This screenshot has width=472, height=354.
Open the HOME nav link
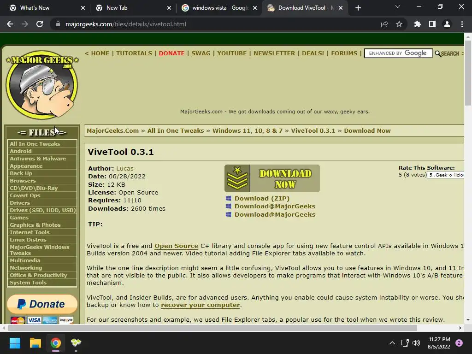click(100, 53)
